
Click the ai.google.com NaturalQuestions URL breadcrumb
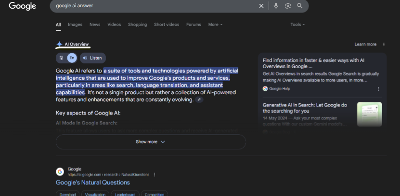(108, 174)
